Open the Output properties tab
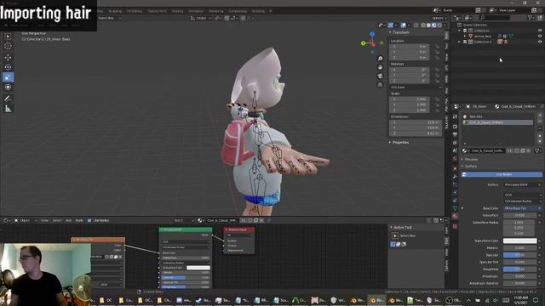Image resolution: width=545 pixels, height=306 pixels. point(455,134)
